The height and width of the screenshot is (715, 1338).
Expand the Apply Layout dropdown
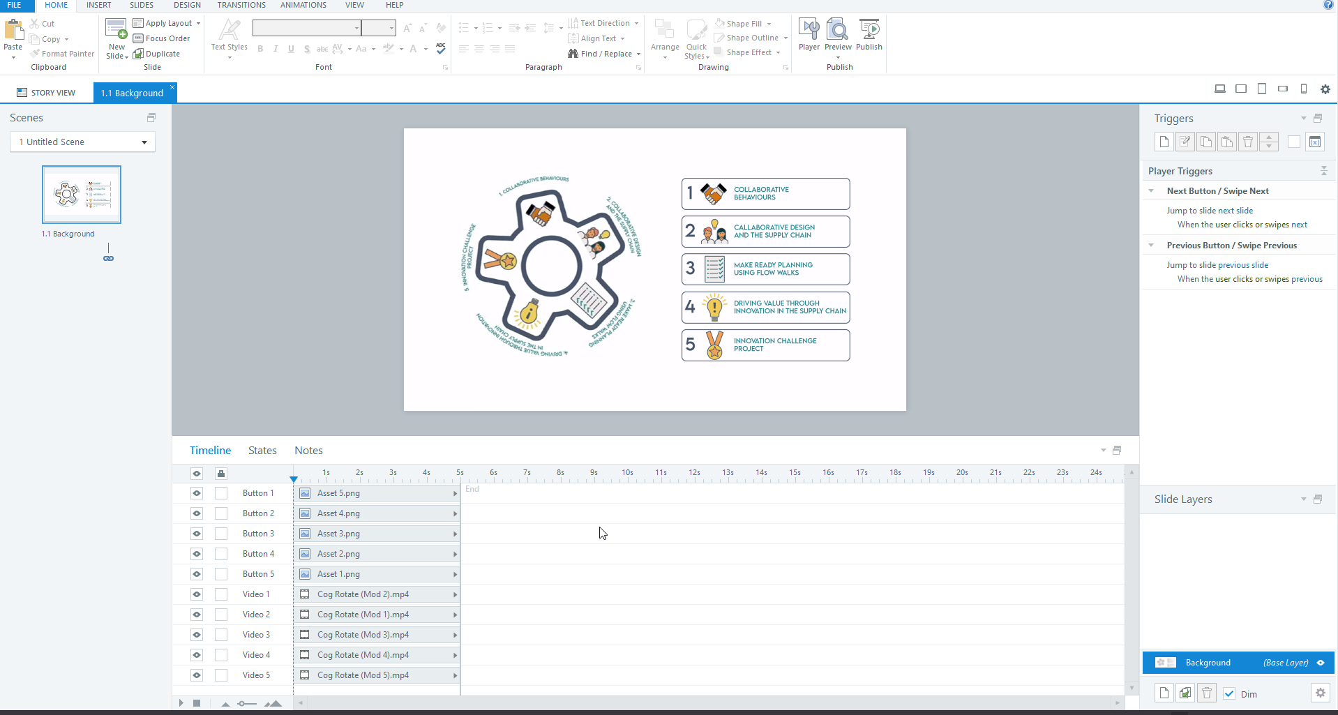198,24
